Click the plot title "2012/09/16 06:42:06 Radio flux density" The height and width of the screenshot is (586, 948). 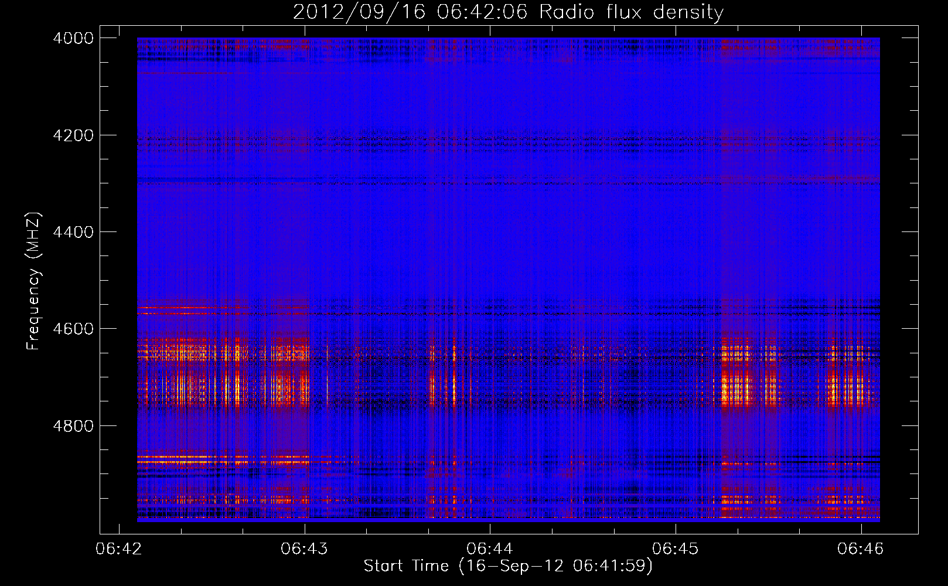tap(508, 12)
